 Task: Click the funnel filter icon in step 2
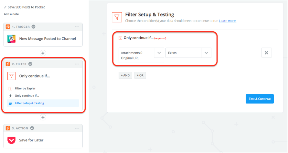click(12, 76)
